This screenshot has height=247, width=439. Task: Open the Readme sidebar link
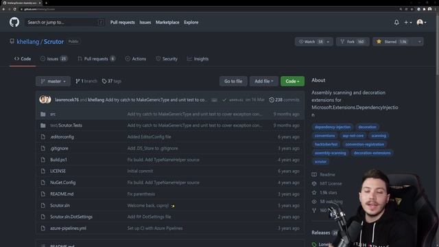point(327,175)
